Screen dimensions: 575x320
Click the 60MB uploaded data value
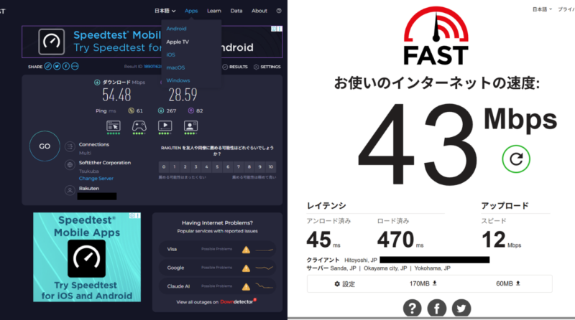[x=508, y=283]
